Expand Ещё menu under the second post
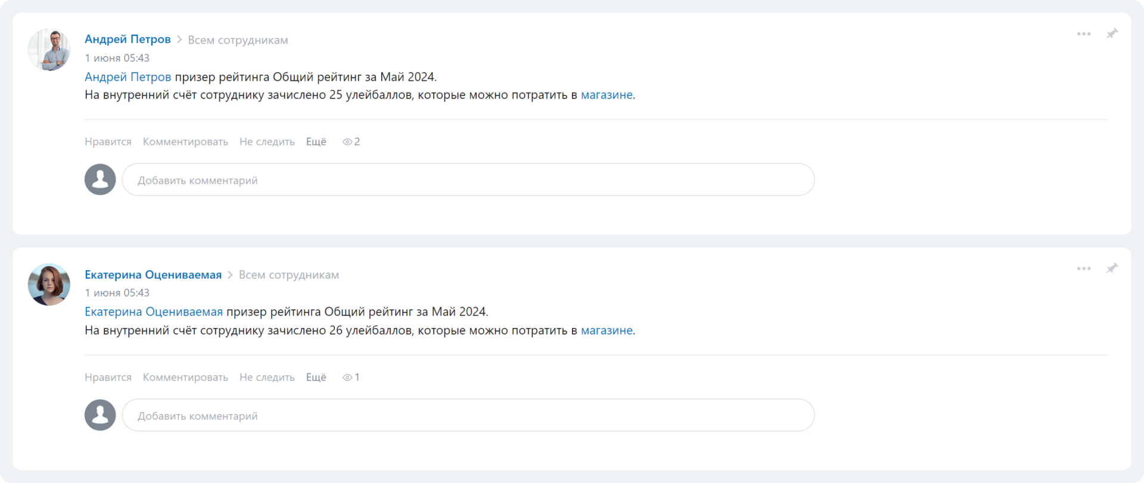Viewport: 1144px width, 483px height. (x=316, y=377)
